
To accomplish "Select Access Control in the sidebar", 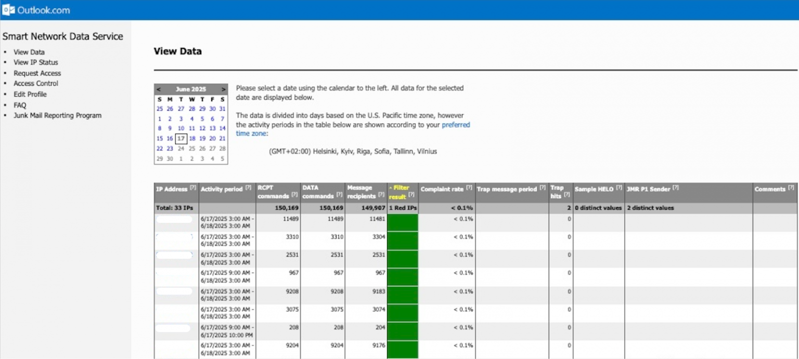I will (35, 84).
